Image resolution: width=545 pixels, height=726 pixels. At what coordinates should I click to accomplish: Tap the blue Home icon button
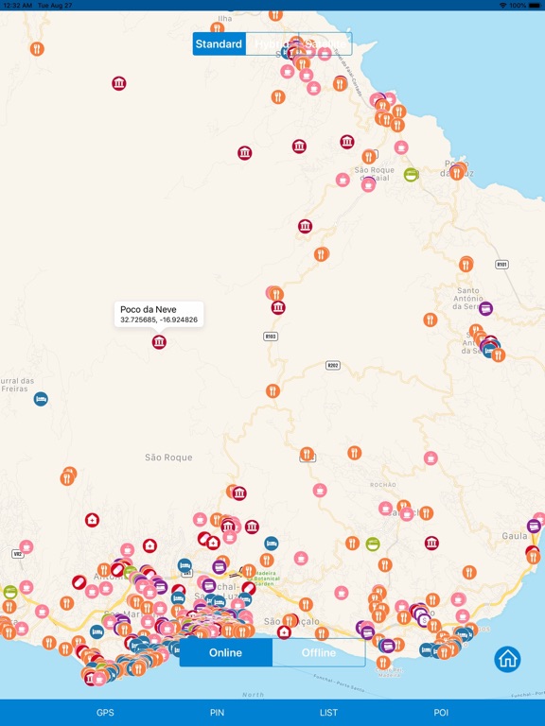click(507, 658)
